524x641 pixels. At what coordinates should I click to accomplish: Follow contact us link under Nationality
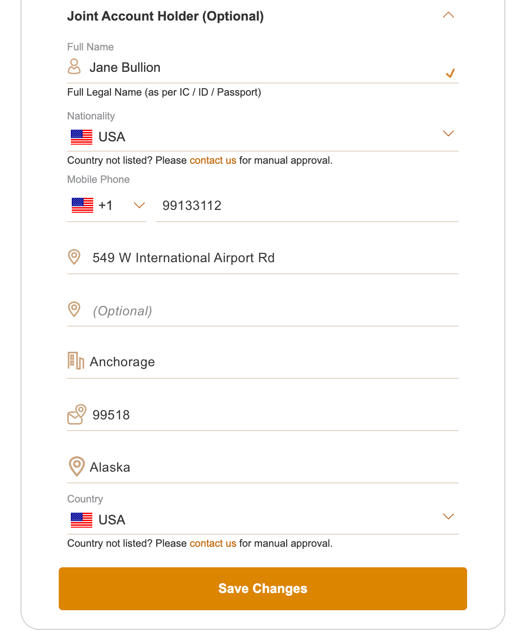(x=213, y=160)
